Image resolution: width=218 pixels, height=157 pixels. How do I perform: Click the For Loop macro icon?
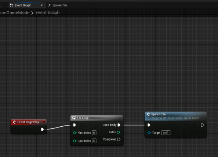(74, 118)
